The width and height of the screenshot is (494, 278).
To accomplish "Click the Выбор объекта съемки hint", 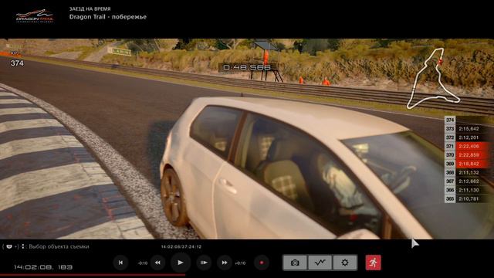I will 59,246.
